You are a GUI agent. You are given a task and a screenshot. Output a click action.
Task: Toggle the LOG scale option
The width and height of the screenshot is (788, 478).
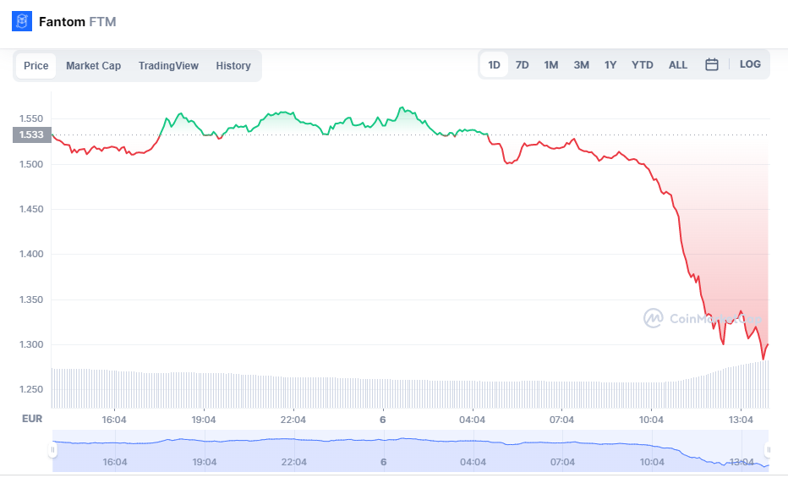pos(750,64)
